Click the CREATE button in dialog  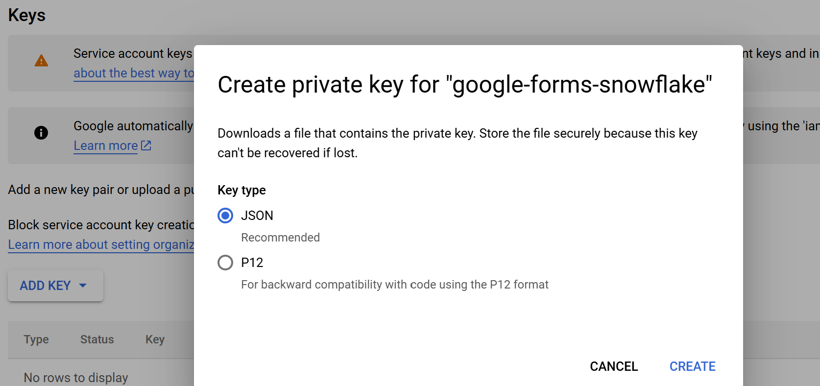(692, 366)
